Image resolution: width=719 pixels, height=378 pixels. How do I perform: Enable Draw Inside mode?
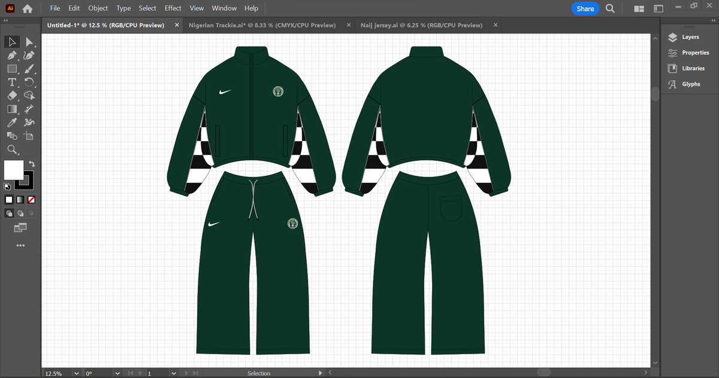point(31,212)
